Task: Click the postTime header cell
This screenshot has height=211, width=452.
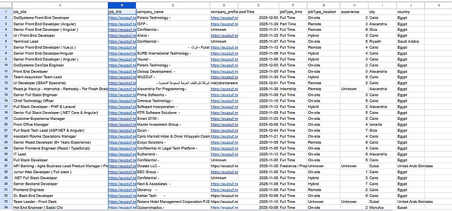Action: 258,12
